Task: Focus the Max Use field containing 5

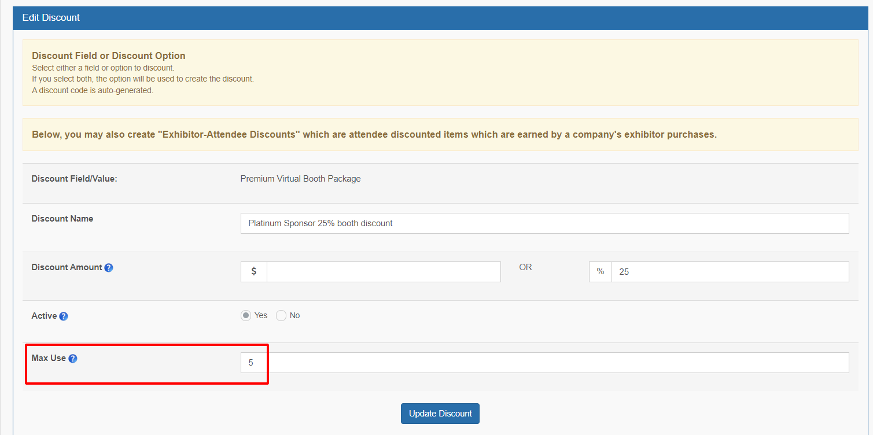Action: tap(544, 363)
